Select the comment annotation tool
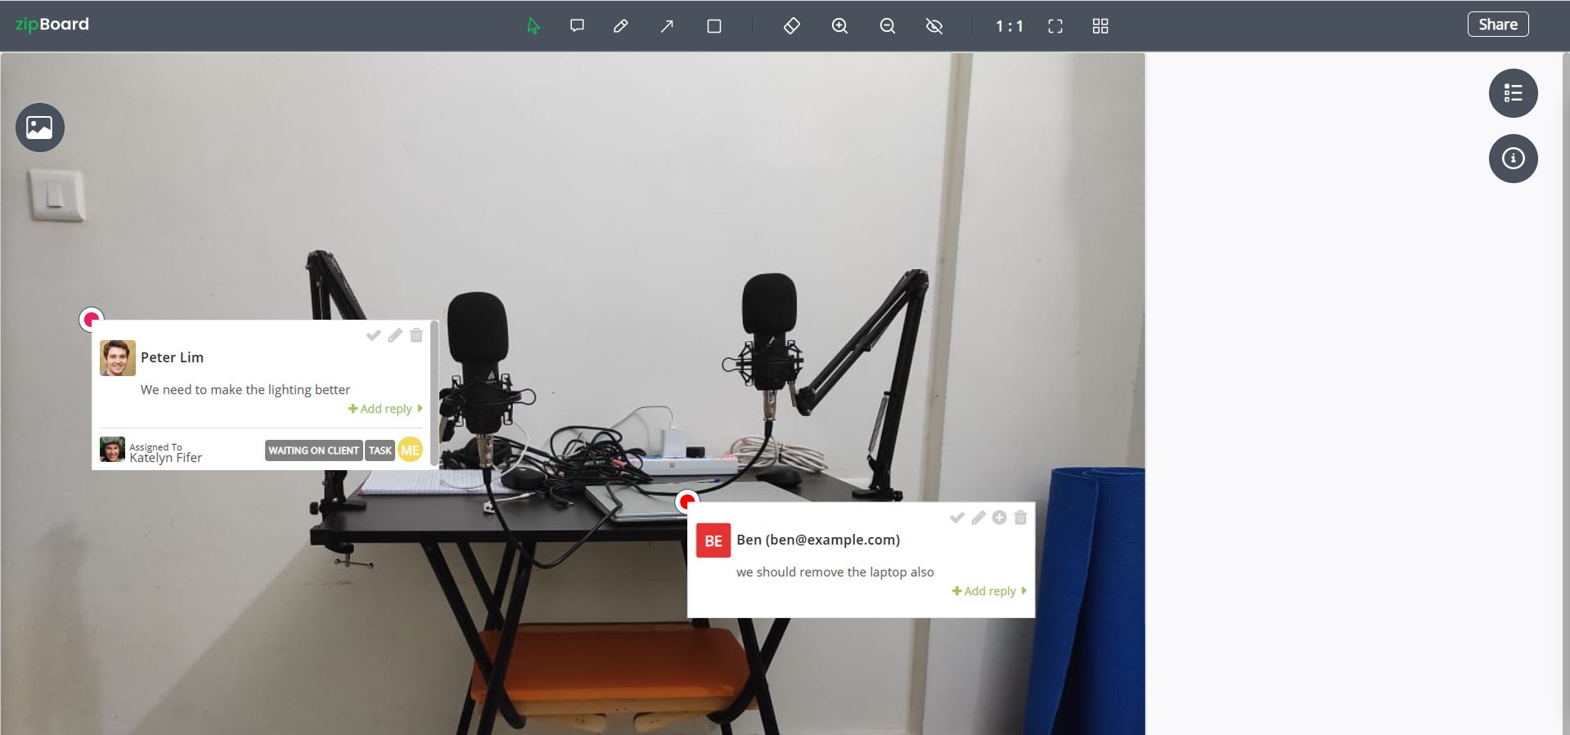The width and height of the screenshot is (1570, 735). [577, 26]
